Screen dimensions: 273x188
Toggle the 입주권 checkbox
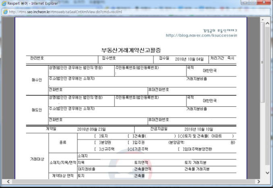click(x=131, y=143)
